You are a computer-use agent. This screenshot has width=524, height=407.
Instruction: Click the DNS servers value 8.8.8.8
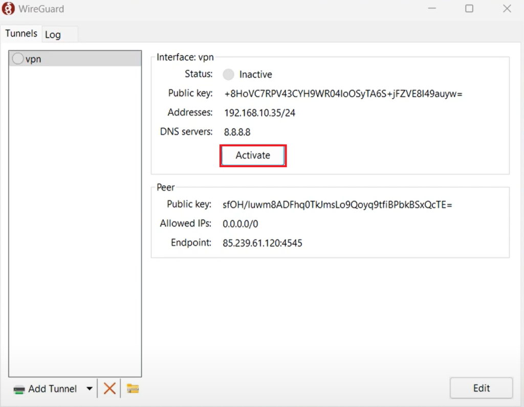tap(236, 131)
